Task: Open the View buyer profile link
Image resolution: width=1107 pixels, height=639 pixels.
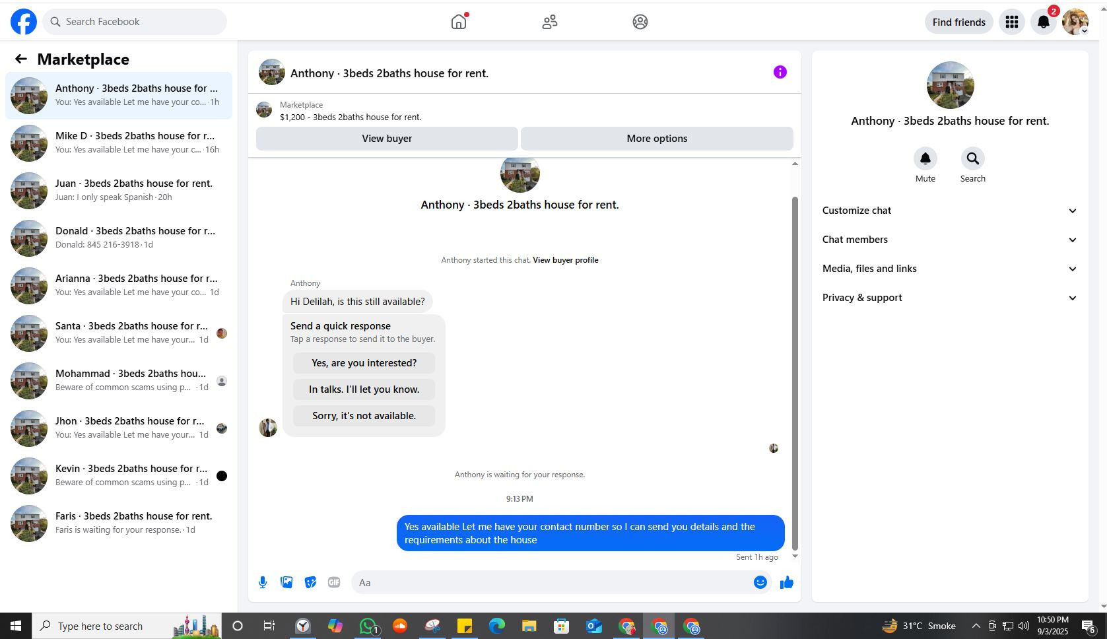Action: pyautogui.click(x=566, y=260)
